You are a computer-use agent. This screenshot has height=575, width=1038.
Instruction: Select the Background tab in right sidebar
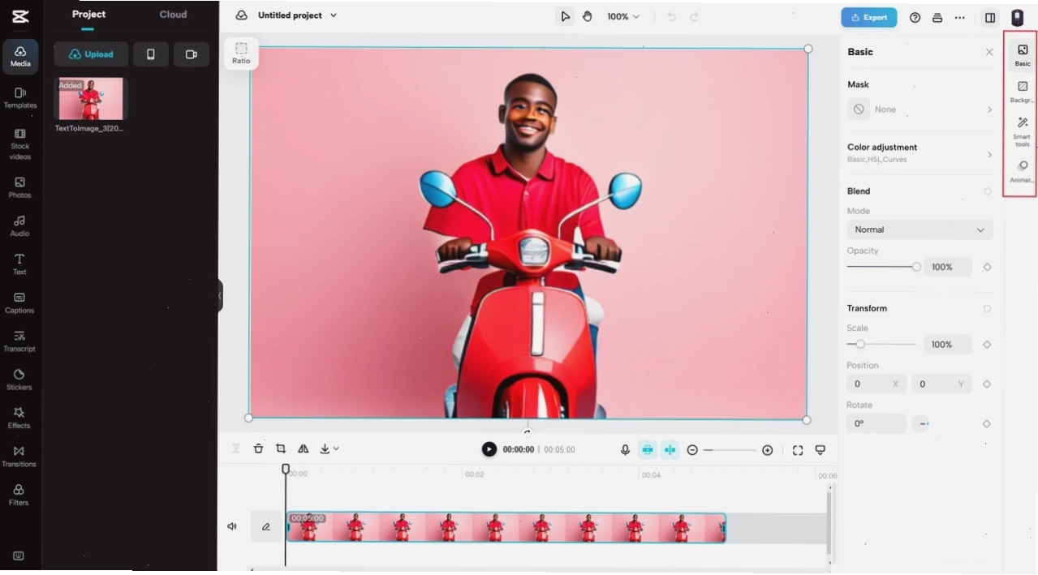1023,91
